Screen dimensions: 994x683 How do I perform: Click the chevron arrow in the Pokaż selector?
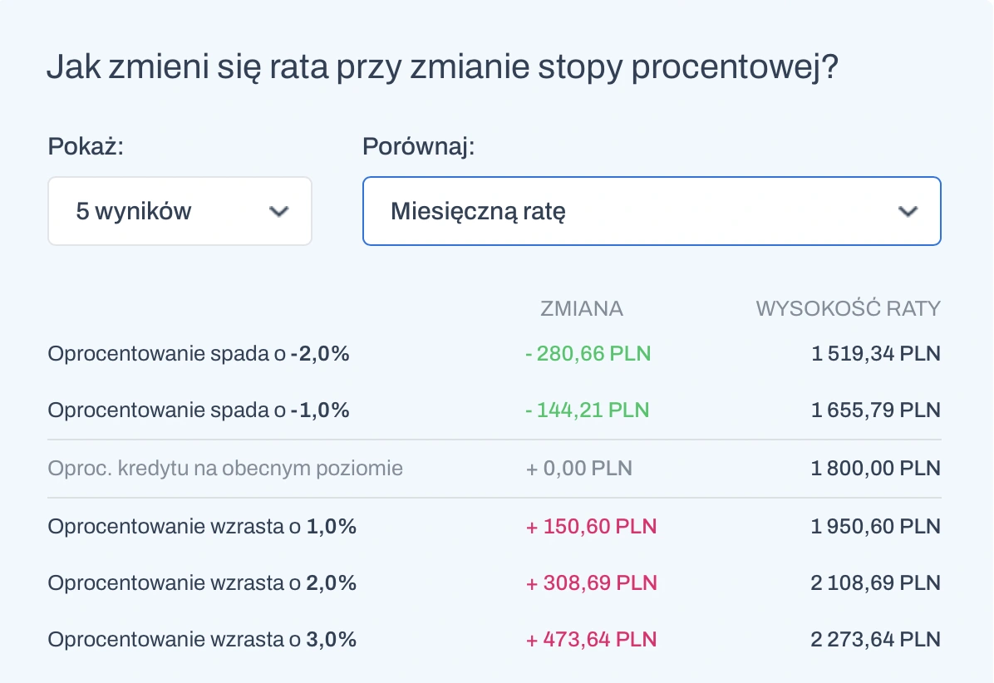point(279,212)
